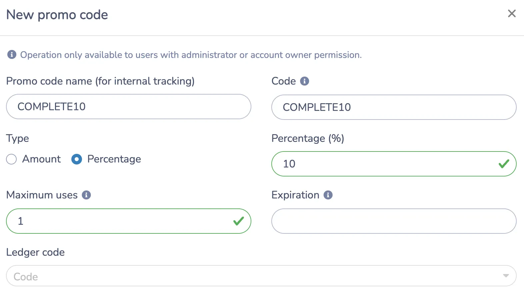Image resolution: width=524 pixels, height=297 pixels.
Task: Click the green checkmark in Percentage field
Action: [x=504, y=164]
